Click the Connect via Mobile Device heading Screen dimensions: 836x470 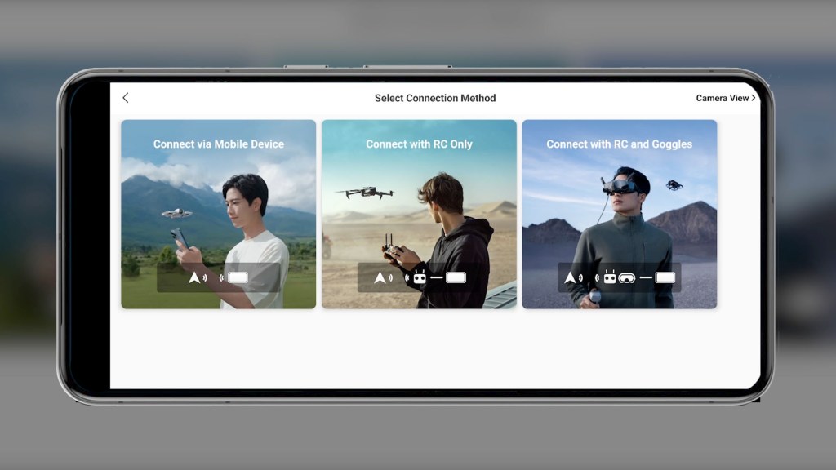coord(218,143)
